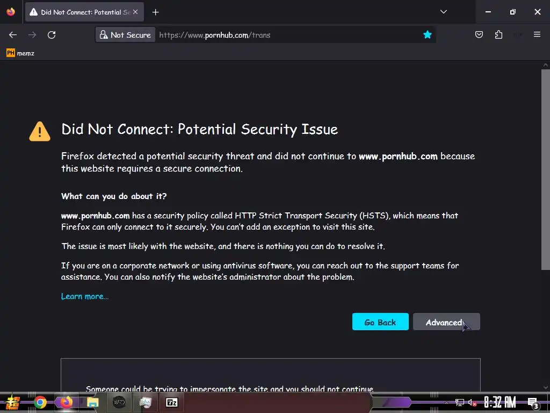This screenshot has height=413, width=550.
Task: Click the "HTTP Strict Transport Security (HSTS)" text
Action: click(x=312, y=216)
